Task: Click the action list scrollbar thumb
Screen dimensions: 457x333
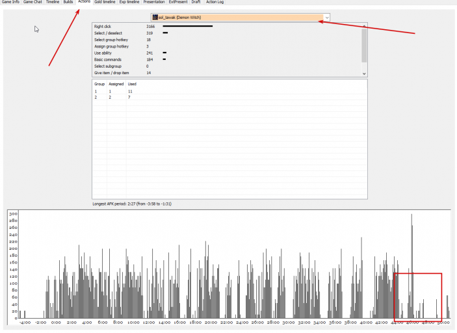Action: pos(364,45)
